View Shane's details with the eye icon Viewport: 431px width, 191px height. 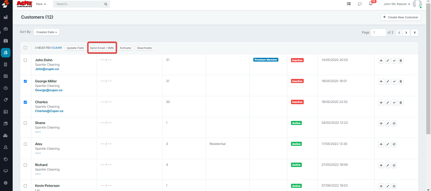click(x=381, y=123)
